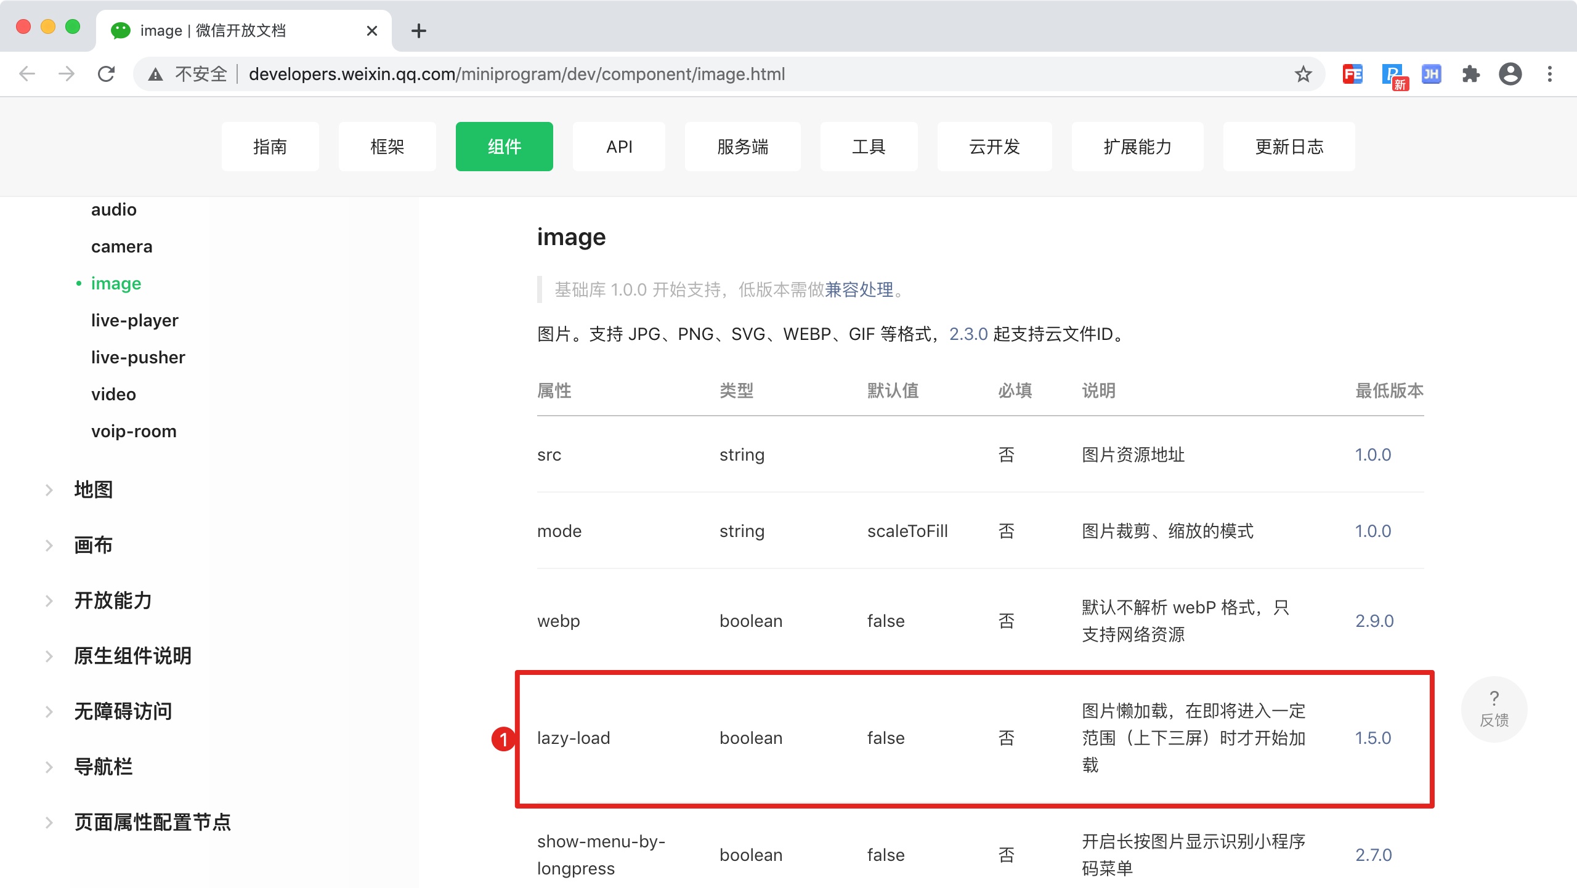Click the feedback question-mark button
Viewport: 1577px width, 888px height.
coord(1494,709)
